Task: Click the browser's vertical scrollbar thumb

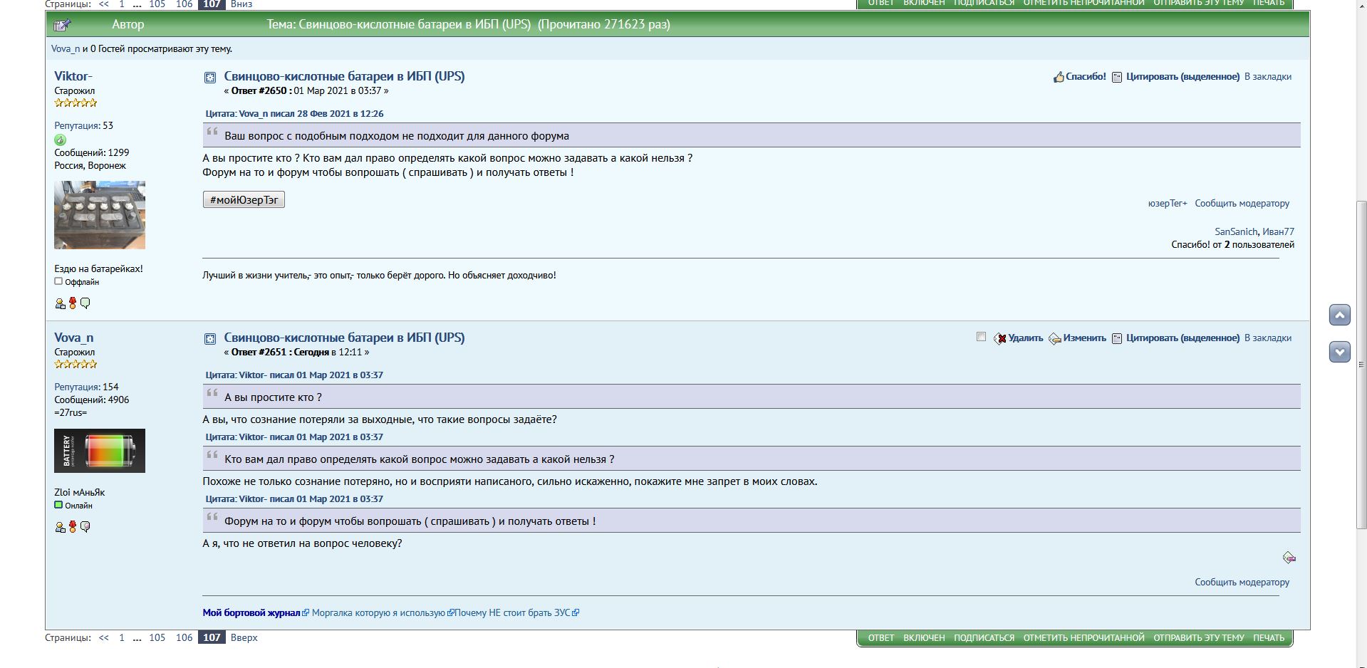Action: (1361, 363)
